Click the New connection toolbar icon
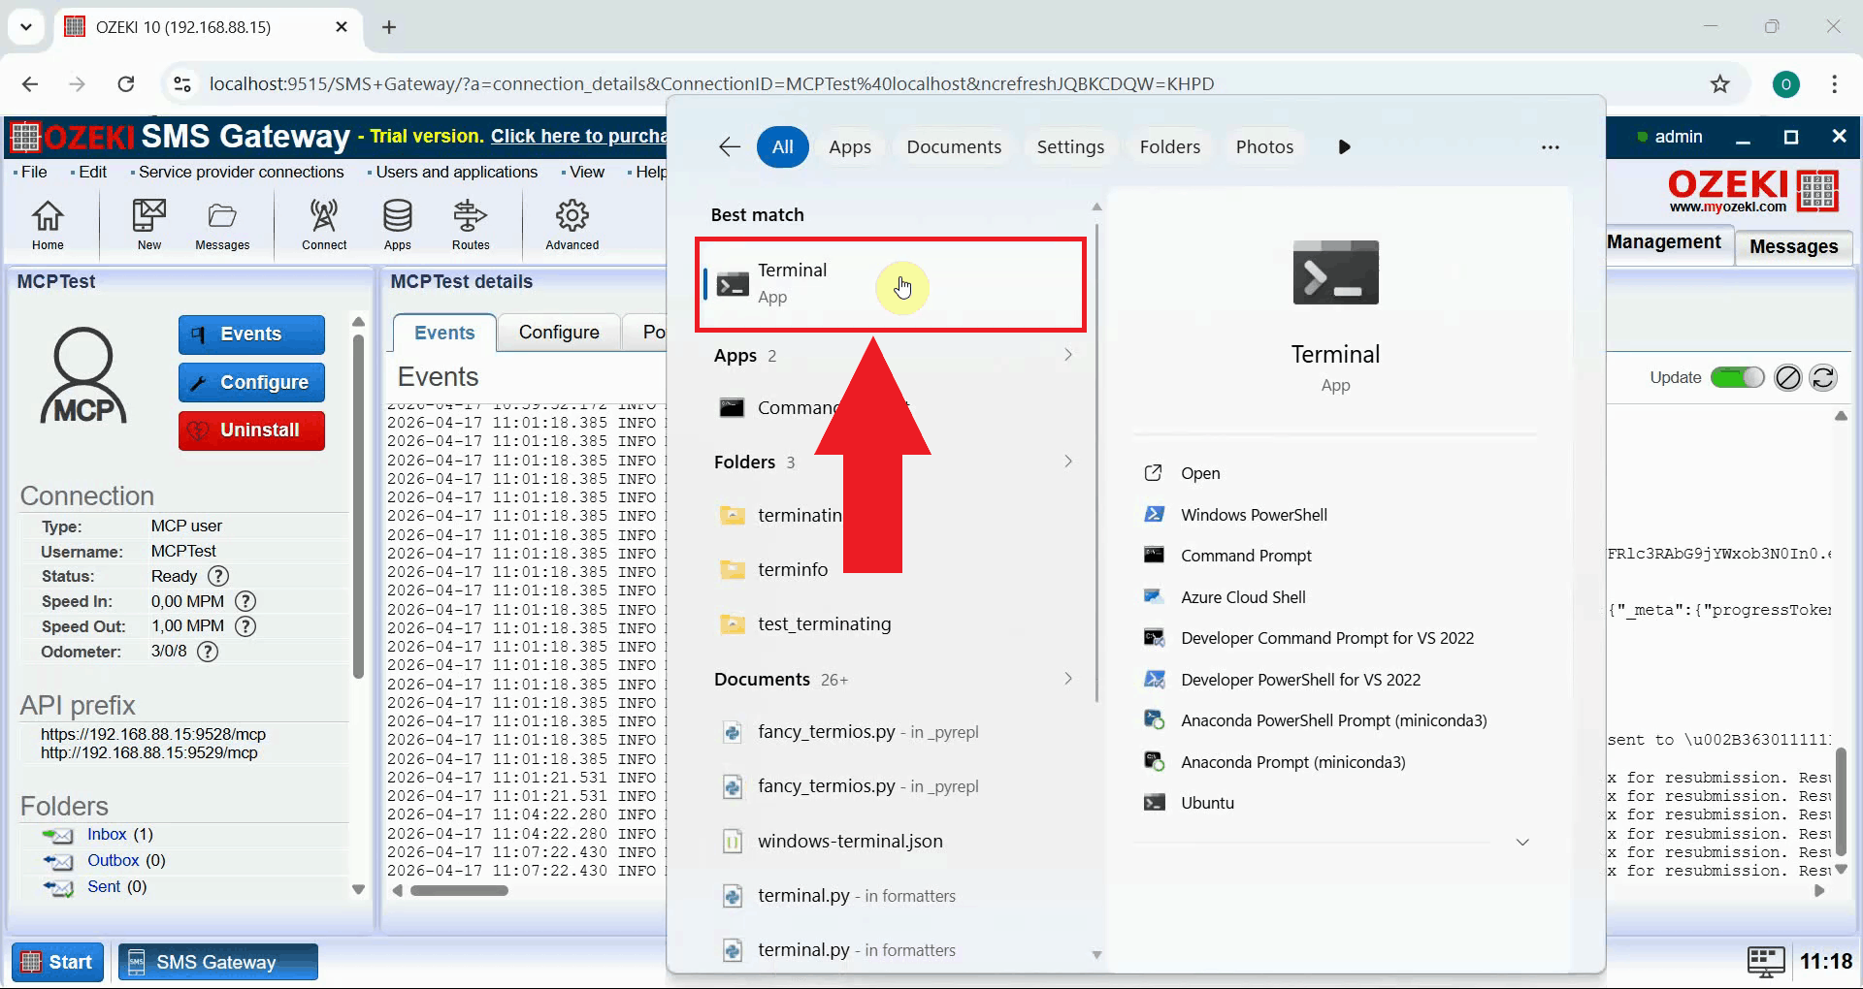The image size is (1863, 989). point(148,224)
